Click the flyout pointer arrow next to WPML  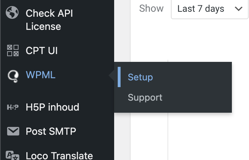coord(111,75)
